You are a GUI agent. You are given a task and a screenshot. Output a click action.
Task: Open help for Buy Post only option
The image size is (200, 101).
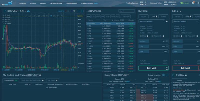click(x=163, y=36)
